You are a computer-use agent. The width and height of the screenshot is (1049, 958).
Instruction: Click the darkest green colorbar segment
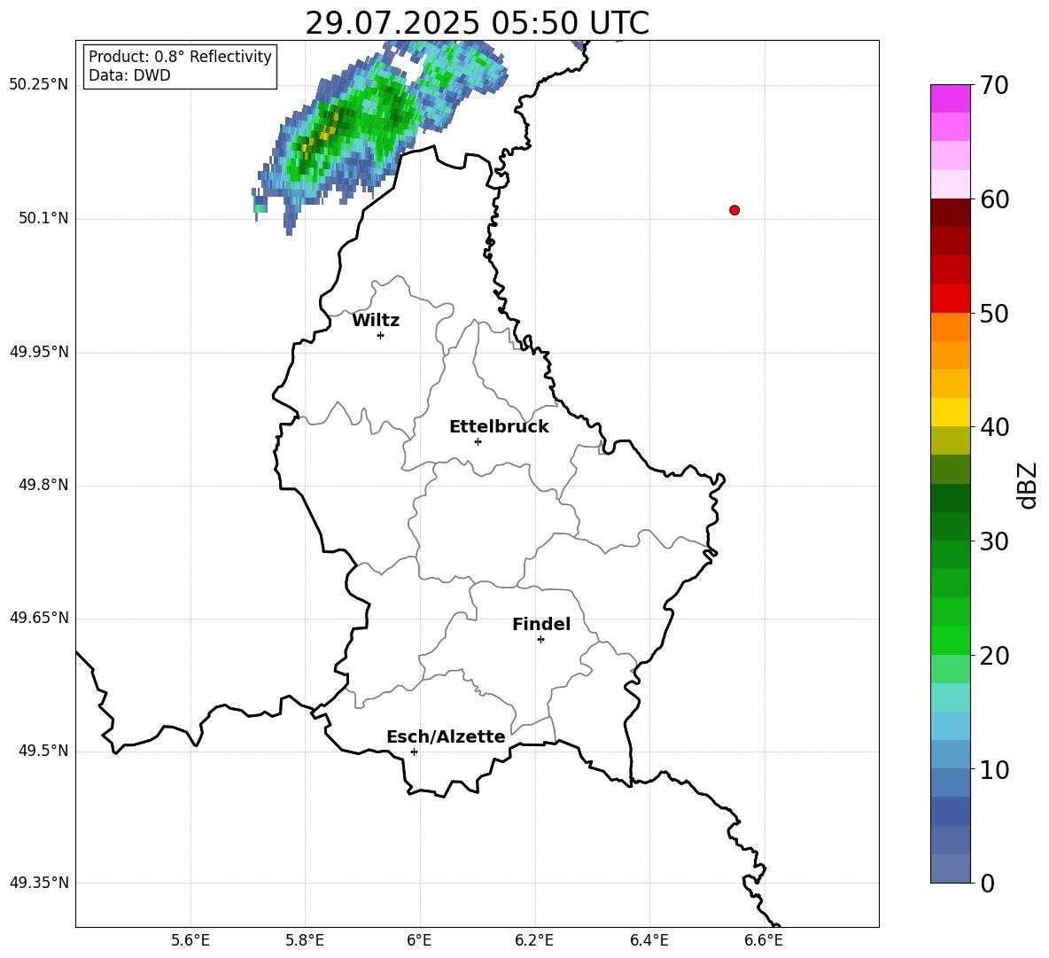click(951, 498)
